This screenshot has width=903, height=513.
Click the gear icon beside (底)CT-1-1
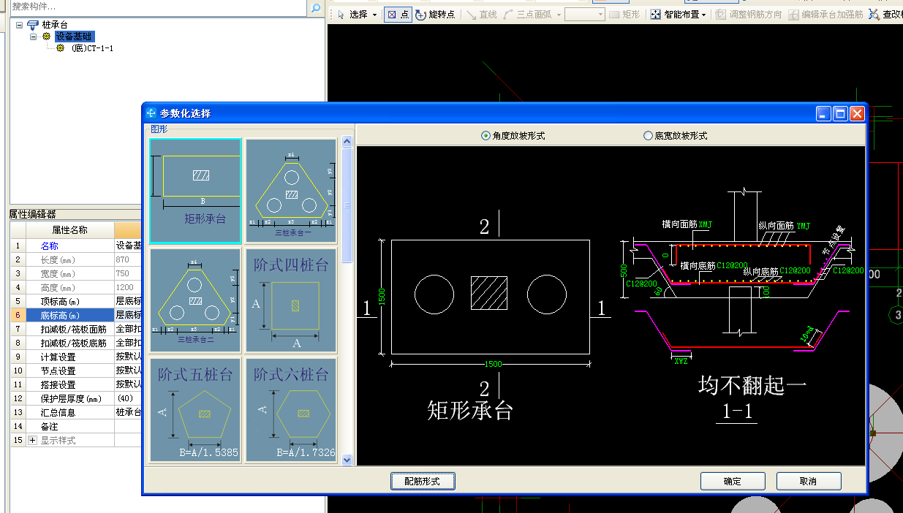coord(61,48)
